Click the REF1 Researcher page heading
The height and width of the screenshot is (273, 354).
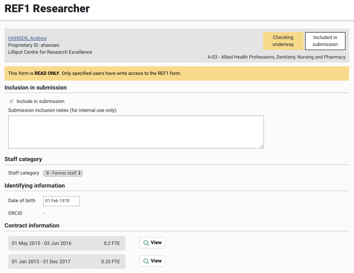(x=47, y=9)
